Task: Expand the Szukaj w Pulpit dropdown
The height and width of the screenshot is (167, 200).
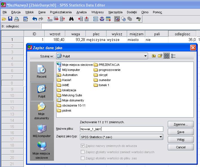Action: pyautogui.click(x=145, y=56)
